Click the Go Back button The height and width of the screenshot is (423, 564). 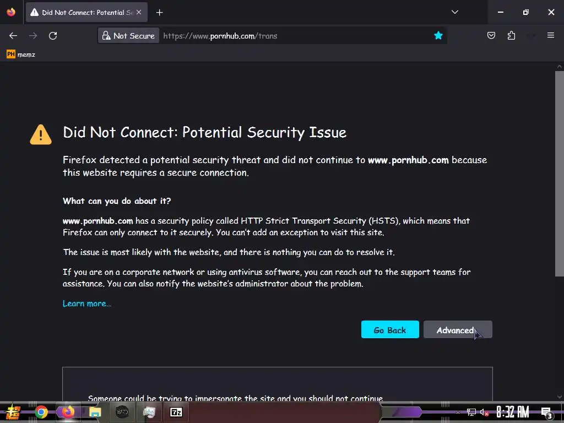pos(390,329)
